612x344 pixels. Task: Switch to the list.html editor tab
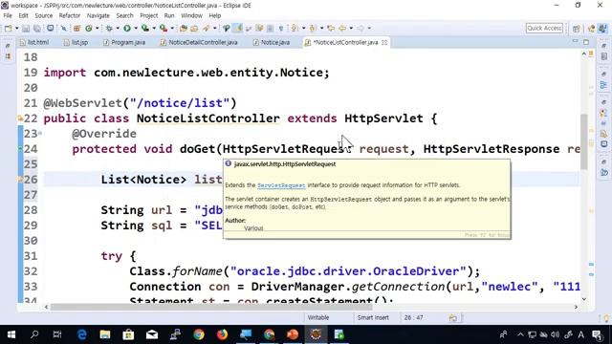tap(34, 42)
